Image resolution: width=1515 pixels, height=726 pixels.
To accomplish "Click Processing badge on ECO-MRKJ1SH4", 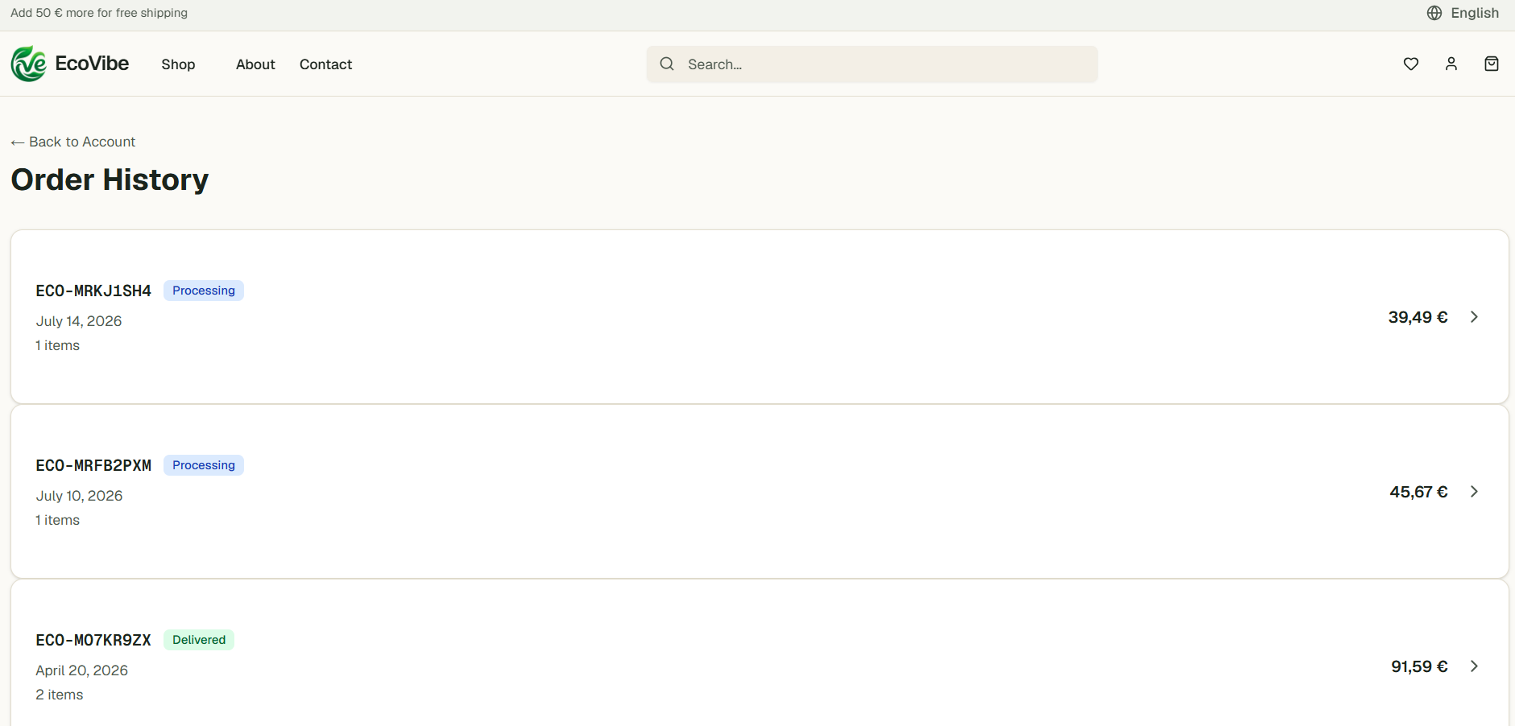I will pos(204,291).
